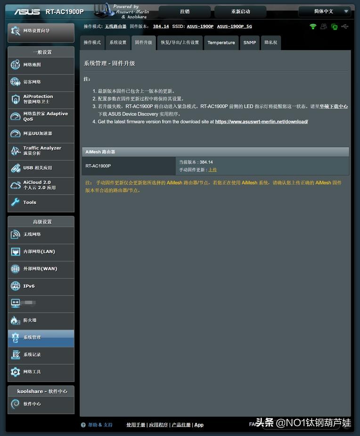Click the green network clients status icon
The height and width of the screenshot is (436, 360).
click(x=334, y=27)
